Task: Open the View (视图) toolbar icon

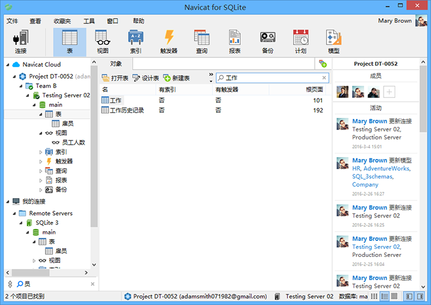Action: [103, 42]
